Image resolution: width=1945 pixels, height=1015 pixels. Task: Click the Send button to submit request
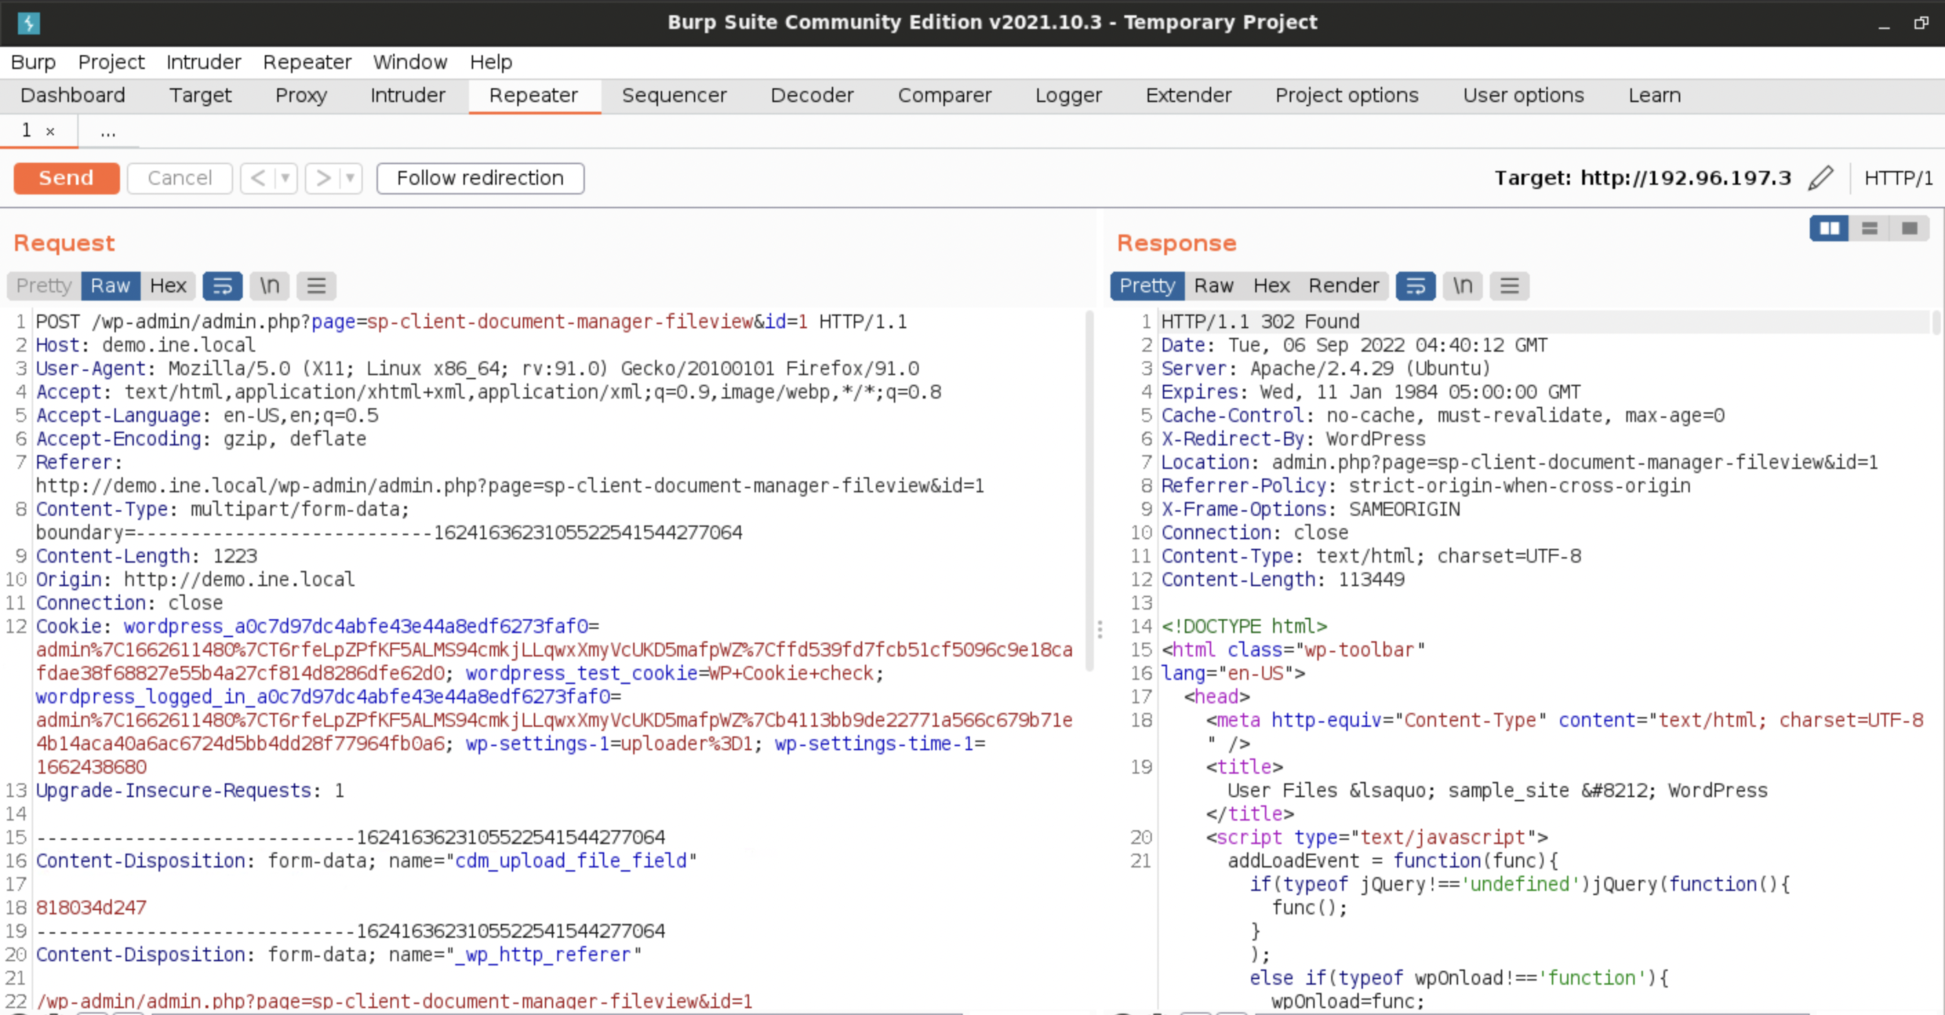click(66, 177)
